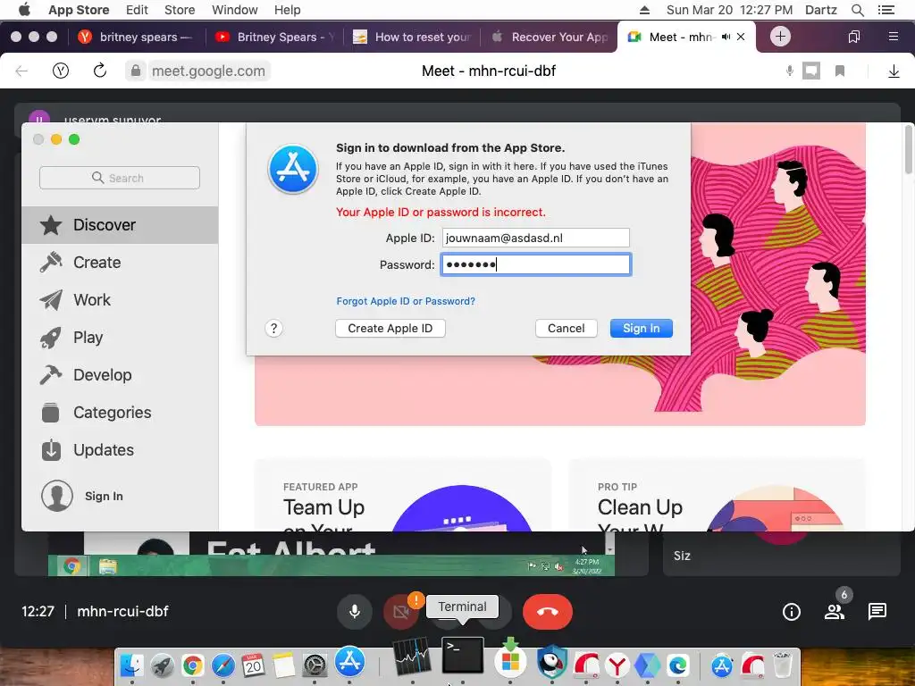Click the Cancel button in dialog
This screenshot has height=686, width=915.
[x=566, y=329]
